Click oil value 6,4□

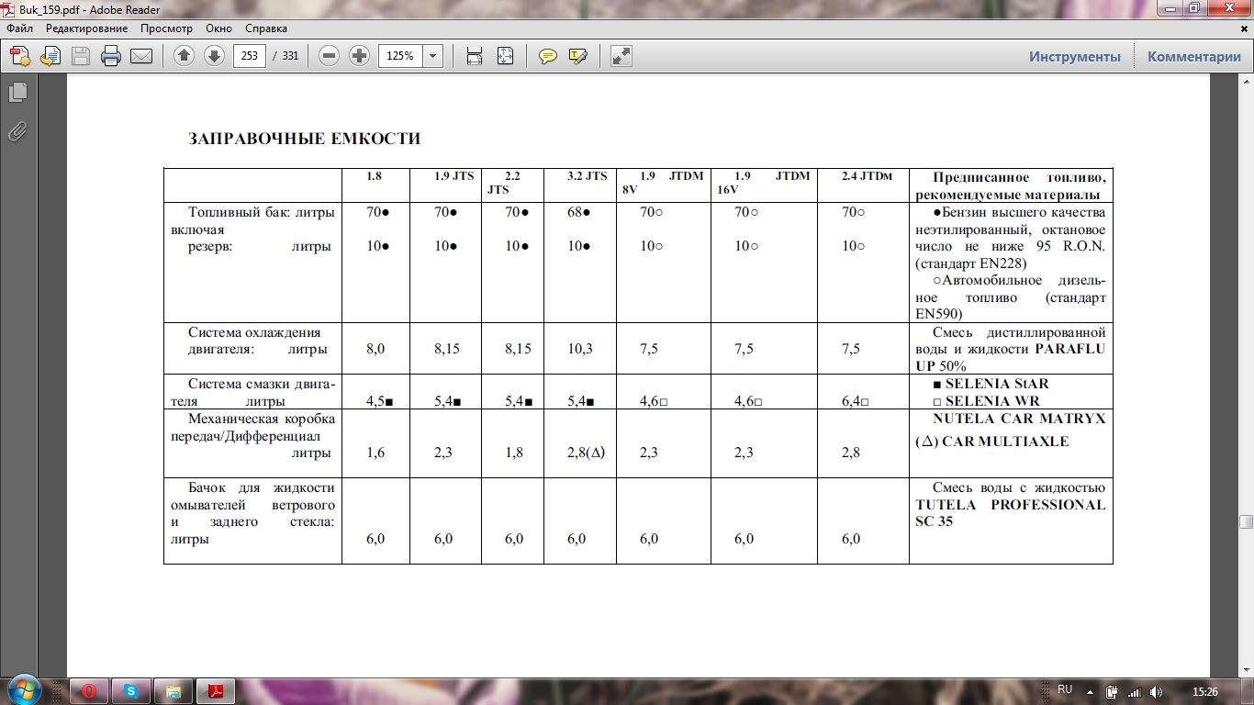(x=855, y=401)
